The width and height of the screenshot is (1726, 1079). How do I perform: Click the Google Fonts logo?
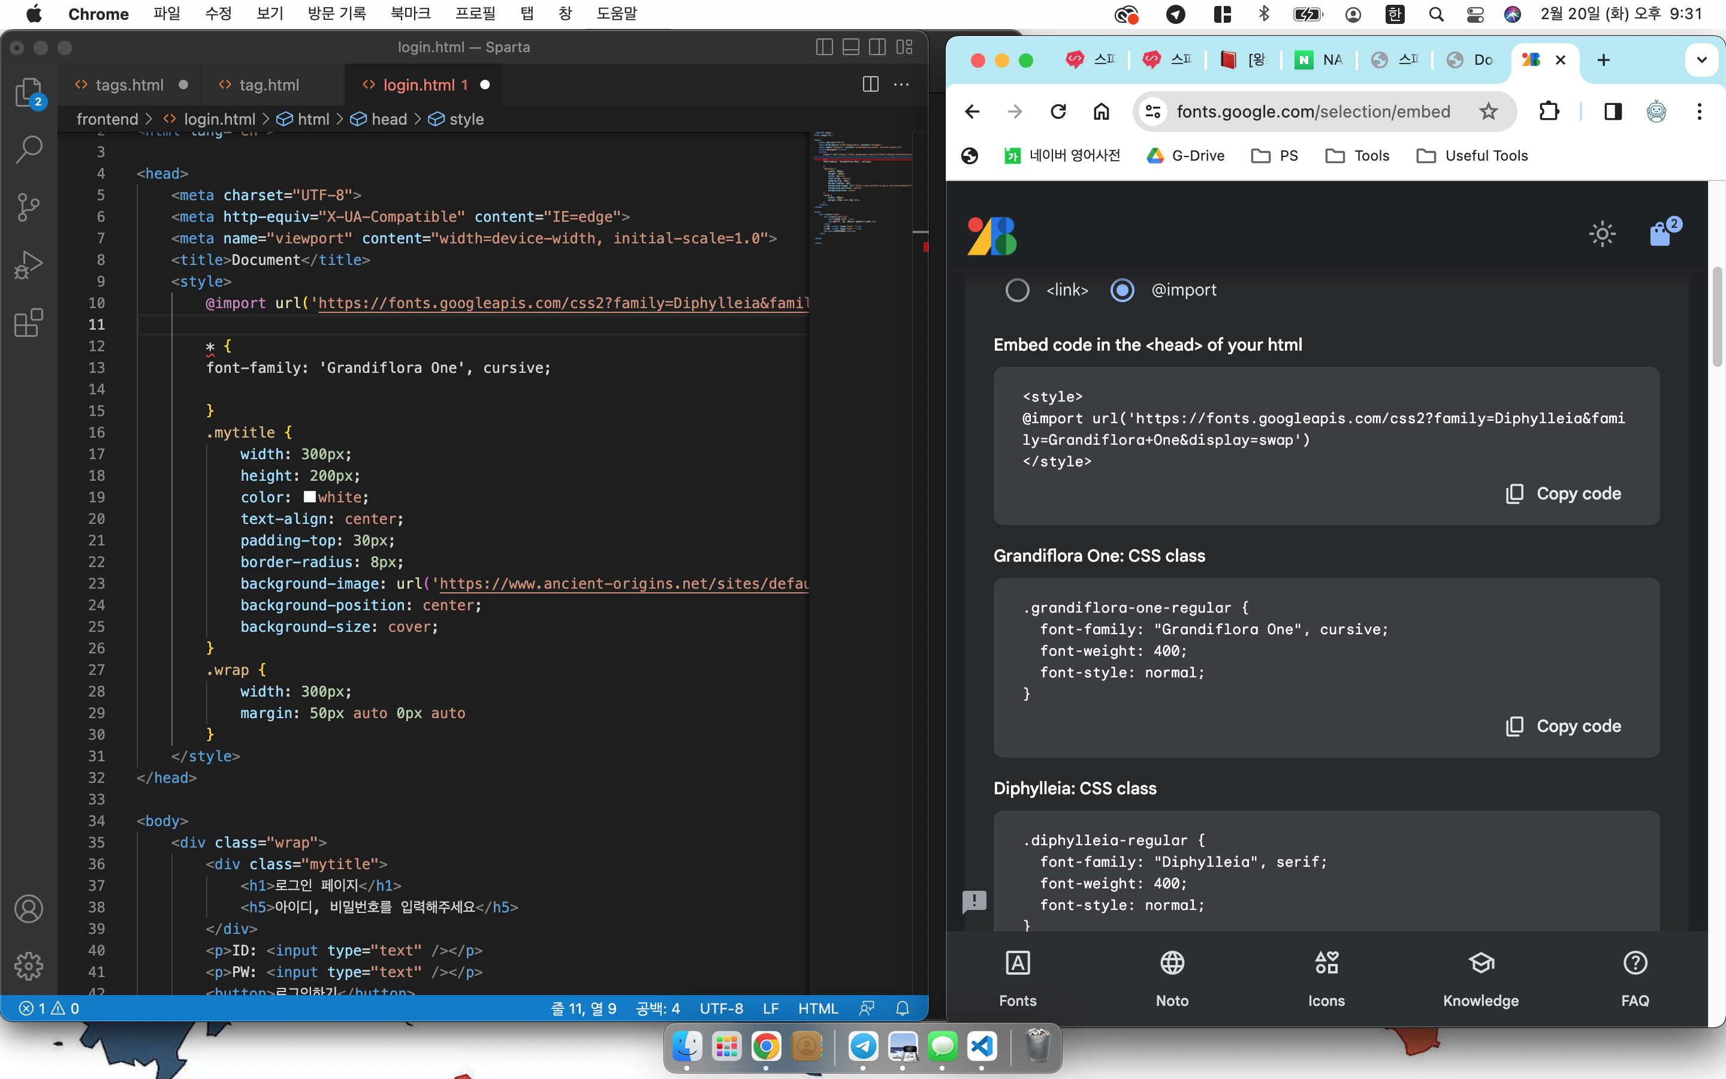992,236
